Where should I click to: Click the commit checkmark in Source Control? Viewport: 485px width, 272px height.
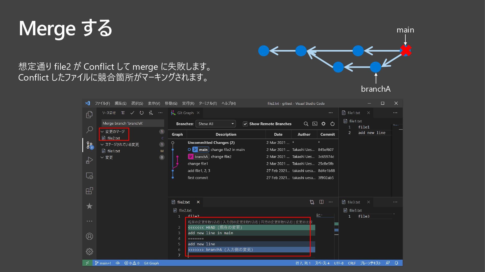click(x=132, y=113)
